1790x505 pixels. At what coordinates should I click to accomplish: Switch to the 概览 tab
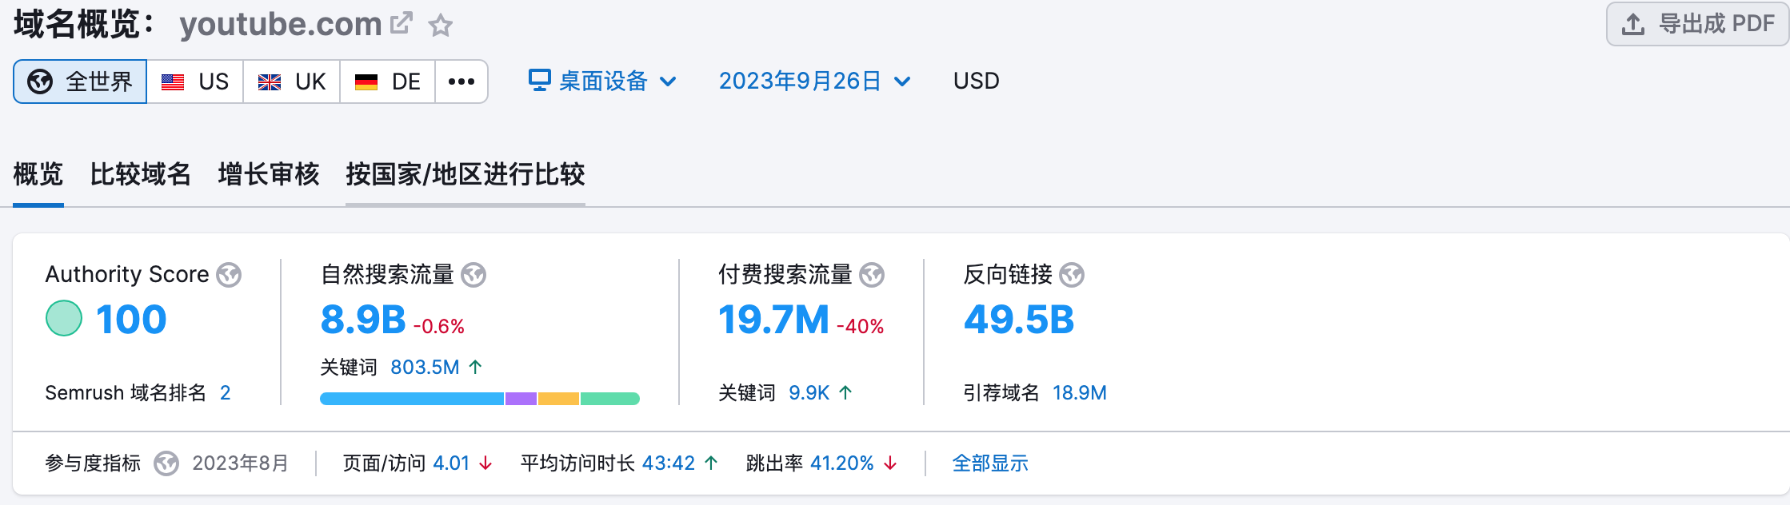(x=38, y=174)
